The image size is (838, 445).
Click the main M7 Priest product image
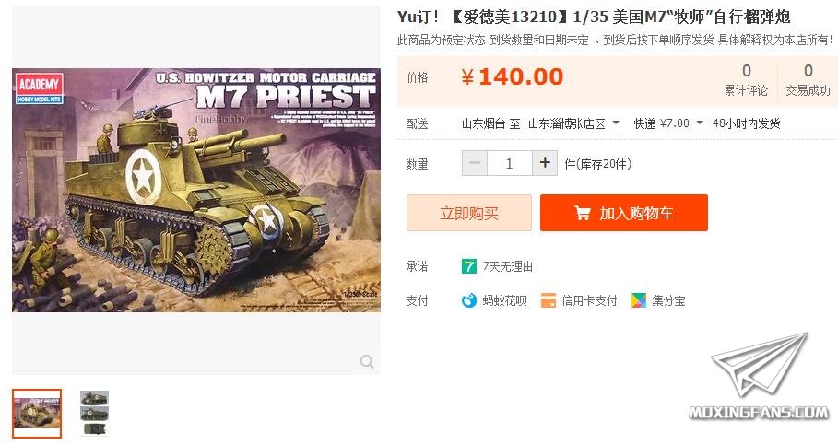tap(196, 190)
